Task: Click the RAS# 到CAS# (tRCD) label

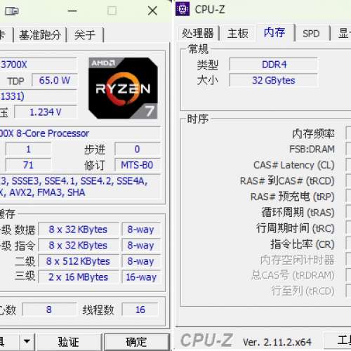Action: [x=287, y=181]
